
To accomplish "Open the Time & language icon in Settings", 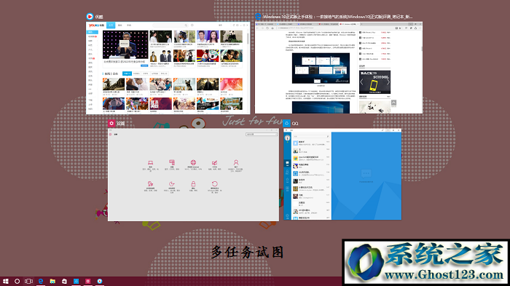I will [150, 184].
